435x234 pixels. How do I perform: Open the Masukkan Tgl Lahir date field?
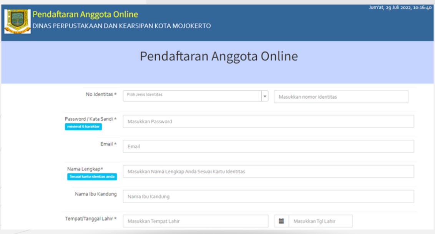tap(320, 221)
